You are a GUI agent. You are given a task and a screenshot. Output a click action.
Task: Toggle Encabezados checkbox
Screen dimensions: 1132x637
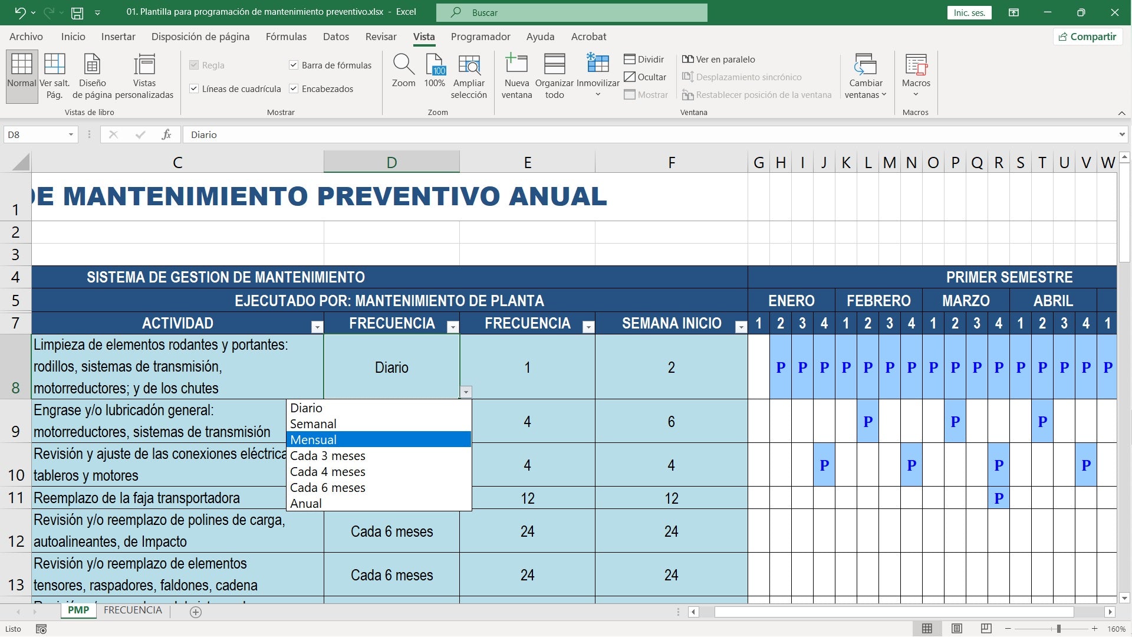pos(294,88)
